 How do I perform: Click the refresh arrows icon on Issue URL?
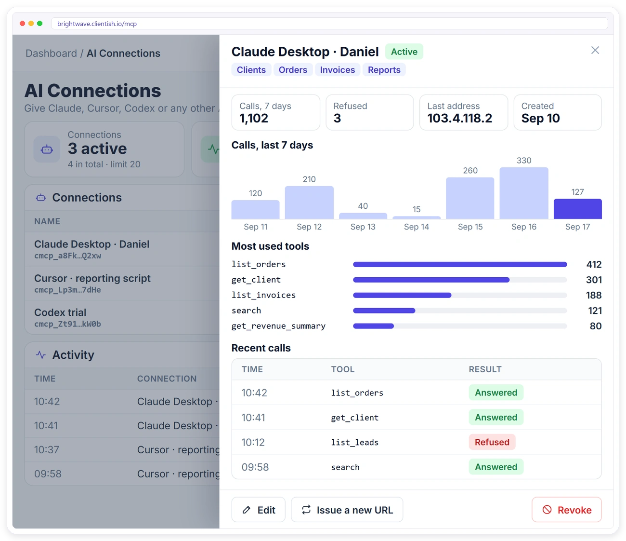coord(306,510)
